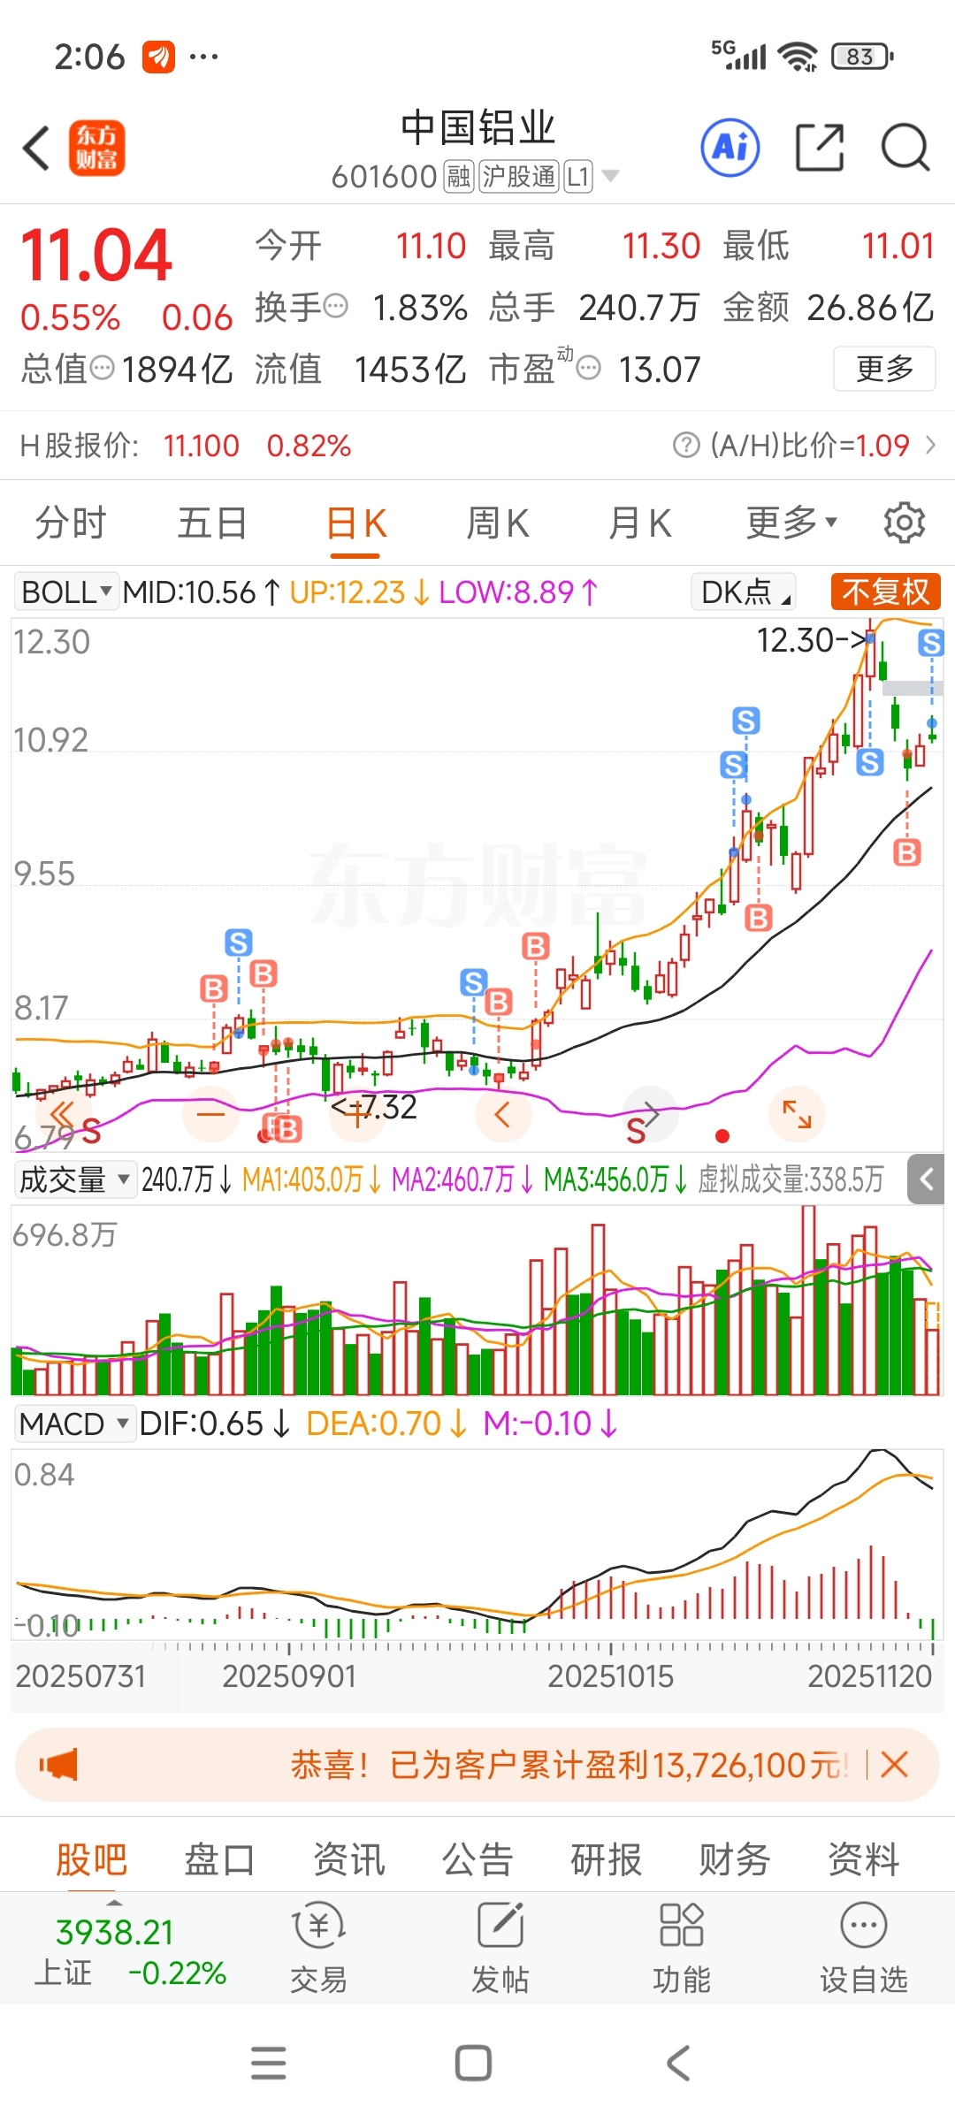The width and height of the screenshot is (955, 2122).
Task: Tap 设自选 add watchlist icon
Action: [864, 1950]
